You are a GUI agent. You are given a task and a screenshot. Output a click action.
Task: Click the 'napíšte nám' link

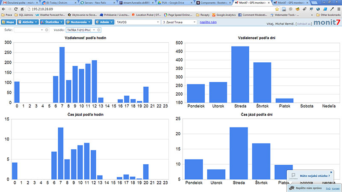click(208, 22)
